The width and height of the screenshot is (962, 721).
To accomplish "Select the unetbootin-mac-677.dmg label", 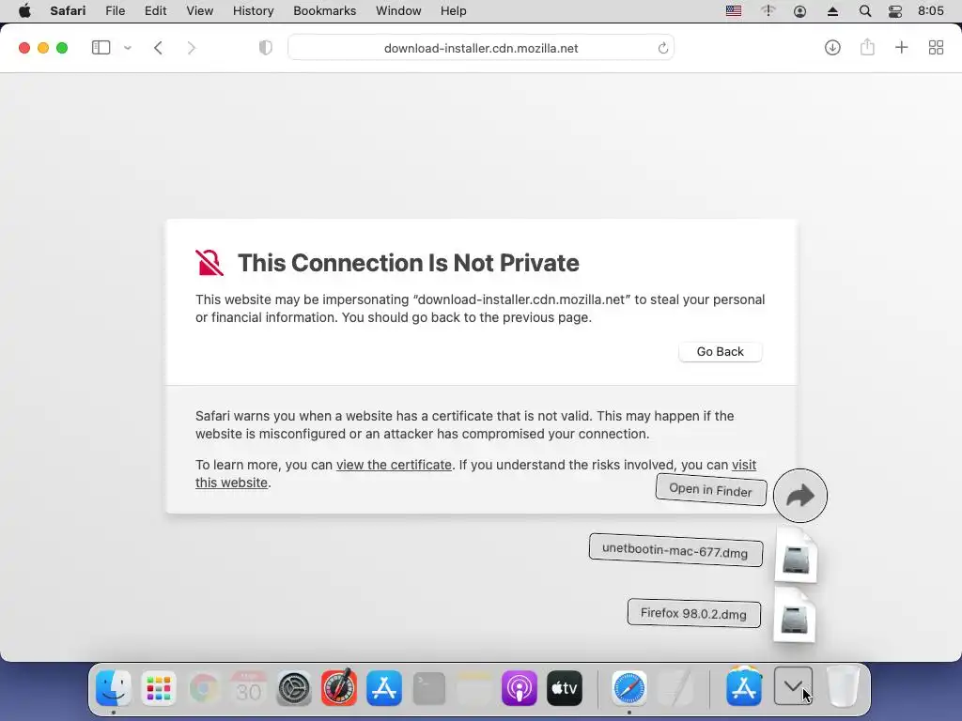I will point(675,550).
